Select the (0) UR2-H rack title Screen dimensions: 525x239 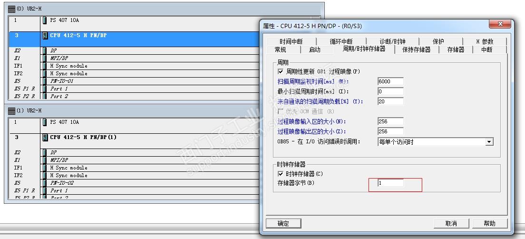(29, 9)
